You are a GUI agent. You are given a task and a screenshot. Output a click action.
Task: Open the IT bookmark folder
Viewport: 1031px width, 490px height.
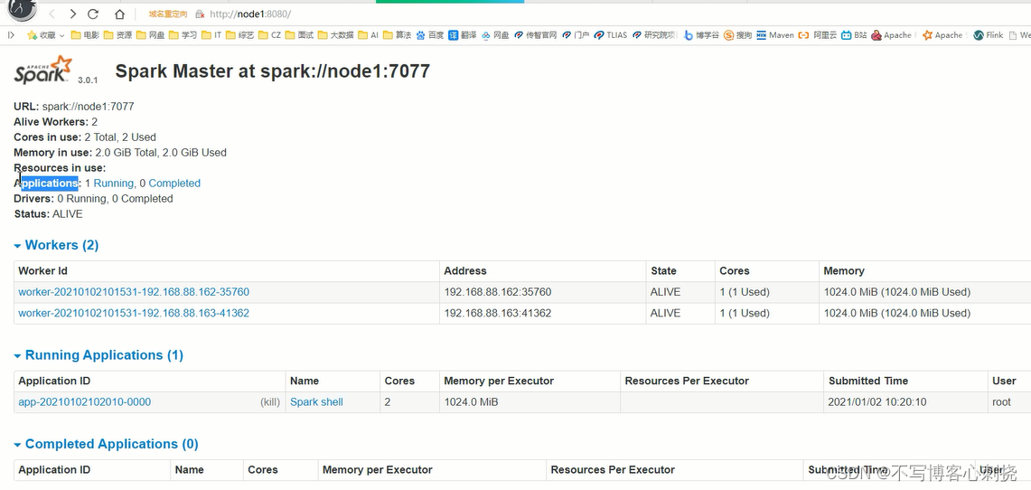(211, 35)
